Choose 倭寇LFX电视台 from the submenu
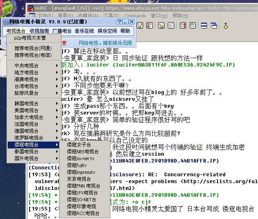The height and width of the screenshot is (219, 258). tap(85, 193)
